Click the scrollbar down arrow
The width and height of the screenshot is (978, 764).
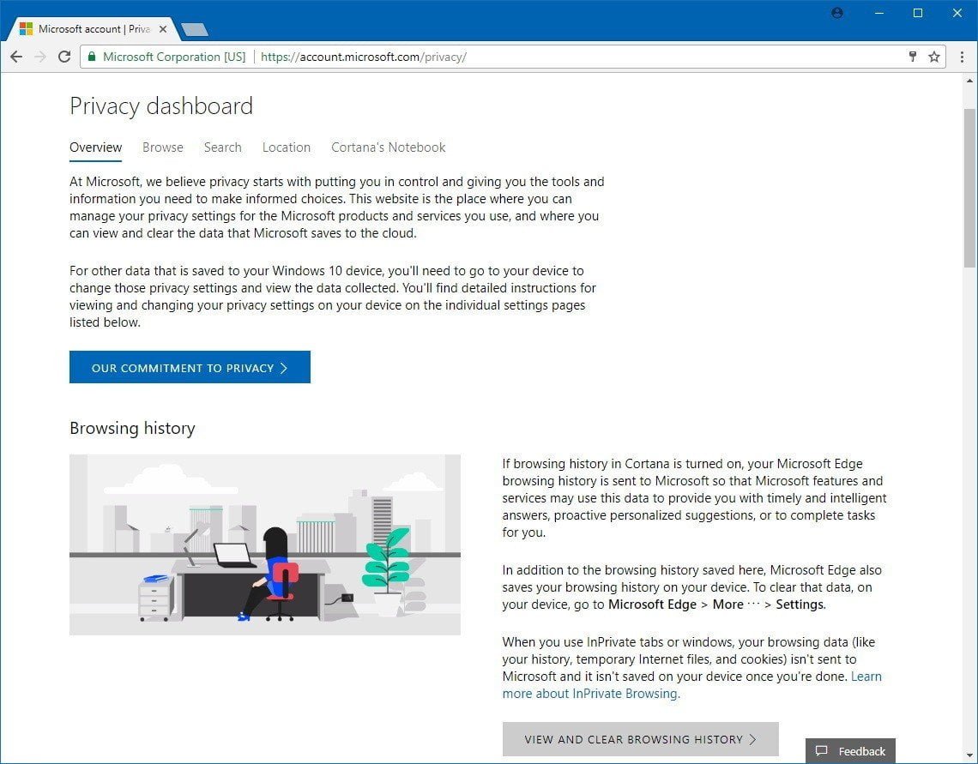point(969,756)
